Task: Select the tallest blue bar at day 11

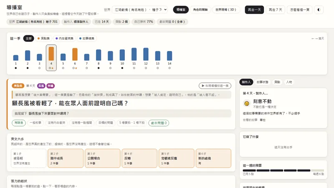Action: tap(134, 54)
